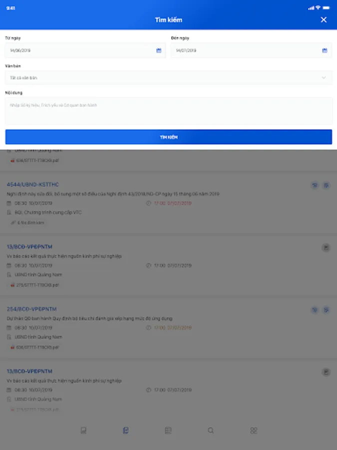The height and width of the screenshot is (450, 337).
Task: Open document 4544/UBND-KSTTHC
Action: tap(32, 184)
